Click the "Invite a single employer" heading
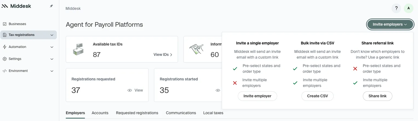This screenshot has height=121, width=418. [257, 43]
